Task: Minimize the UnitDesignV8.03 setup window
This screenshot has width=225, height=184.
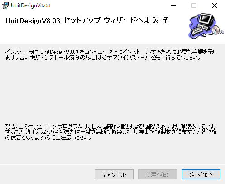Action: click(173, 5)
